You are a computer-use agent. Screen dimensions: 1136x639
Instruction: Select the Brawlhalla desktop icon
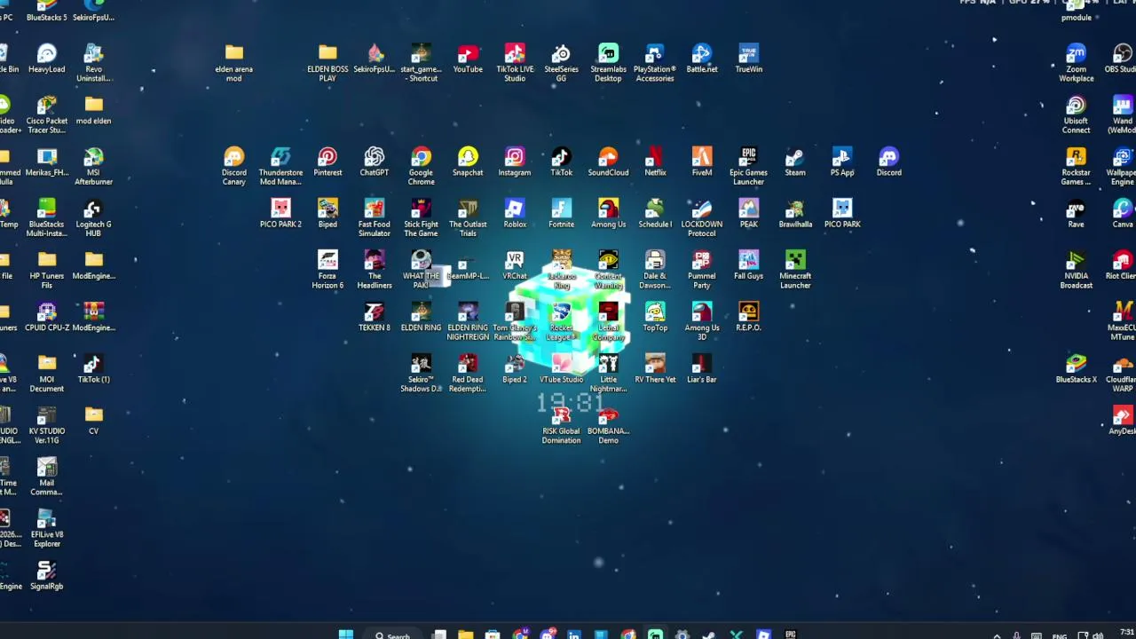click(x=795, y=214)
